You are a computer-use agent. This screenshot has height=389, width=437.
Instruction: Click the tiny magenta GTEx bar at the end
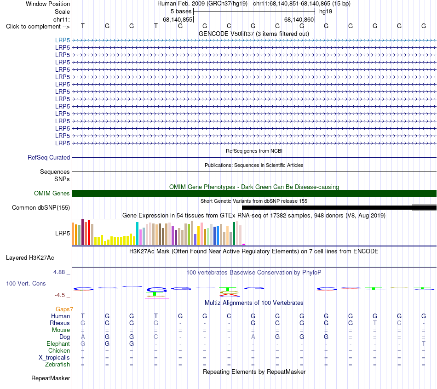point(244,244)
